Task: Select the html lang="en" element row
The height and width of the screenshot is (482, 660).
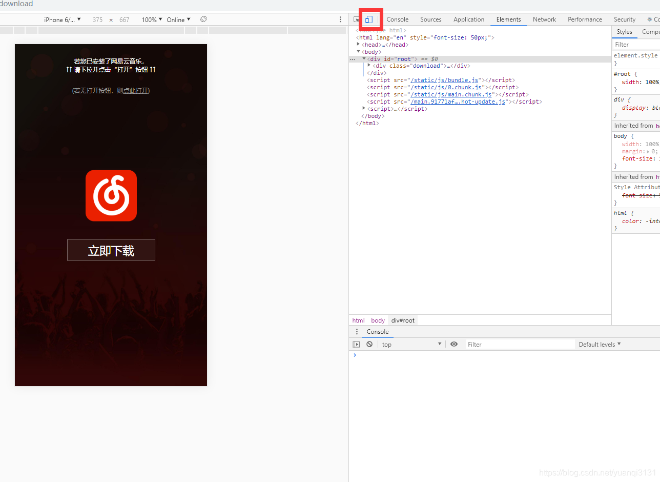Action: (480, 37)
